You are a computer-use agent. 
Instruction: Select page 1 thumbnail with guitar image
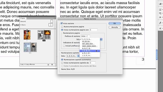pos(27,35)
